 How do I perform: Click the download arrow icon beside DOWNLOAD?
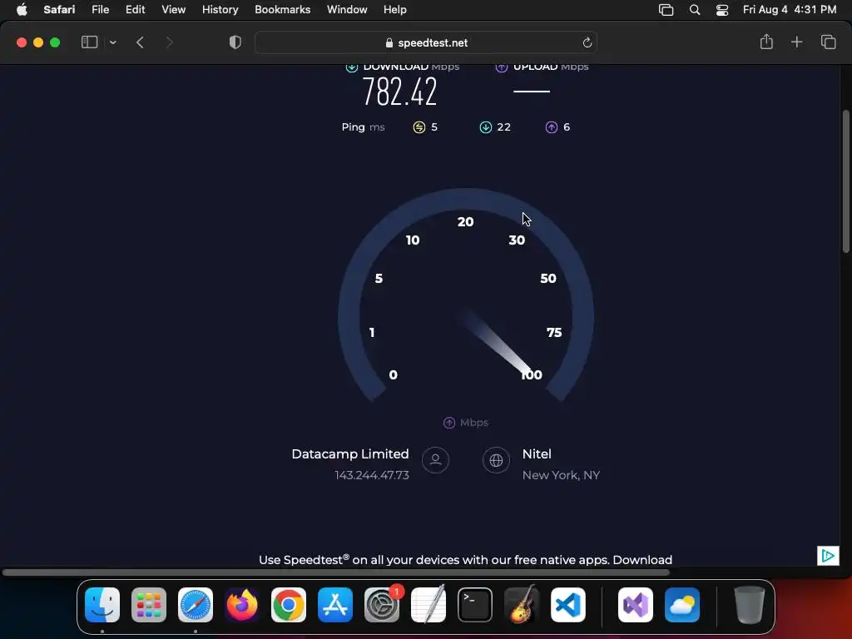click(352, 67)
